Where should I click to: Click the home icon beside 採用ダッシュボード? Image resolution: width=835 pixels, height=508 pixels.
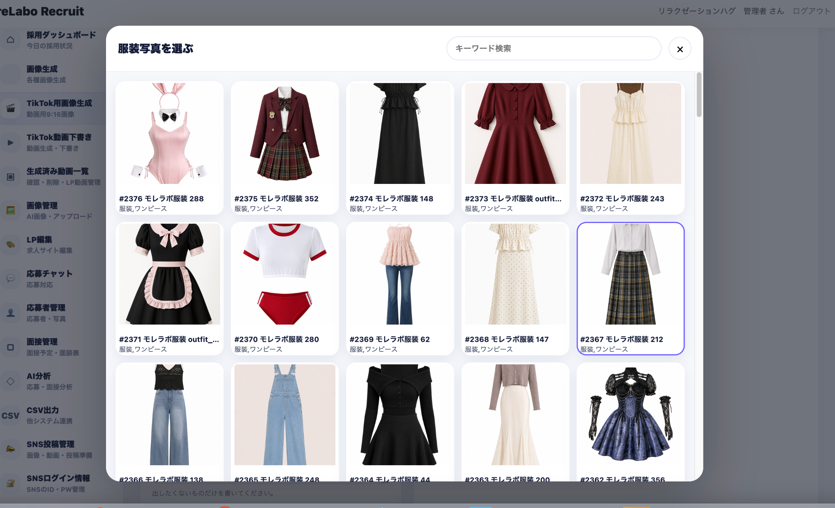11,40
